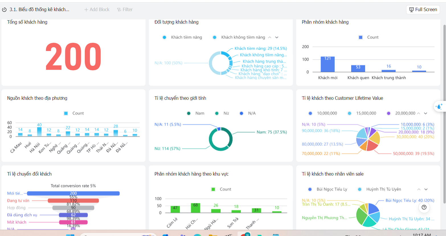The image size is (446, 236).
Task: Toggle 'Nữ' legend in gender chart
Action: pyautogui.click(x=222, y=113)
